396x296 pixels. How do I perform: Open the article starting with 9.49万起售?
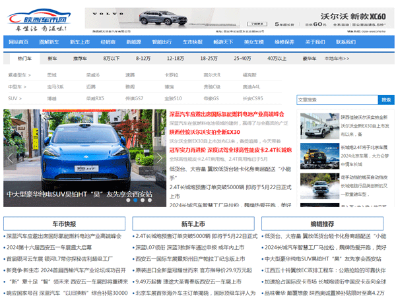[188, 281]
